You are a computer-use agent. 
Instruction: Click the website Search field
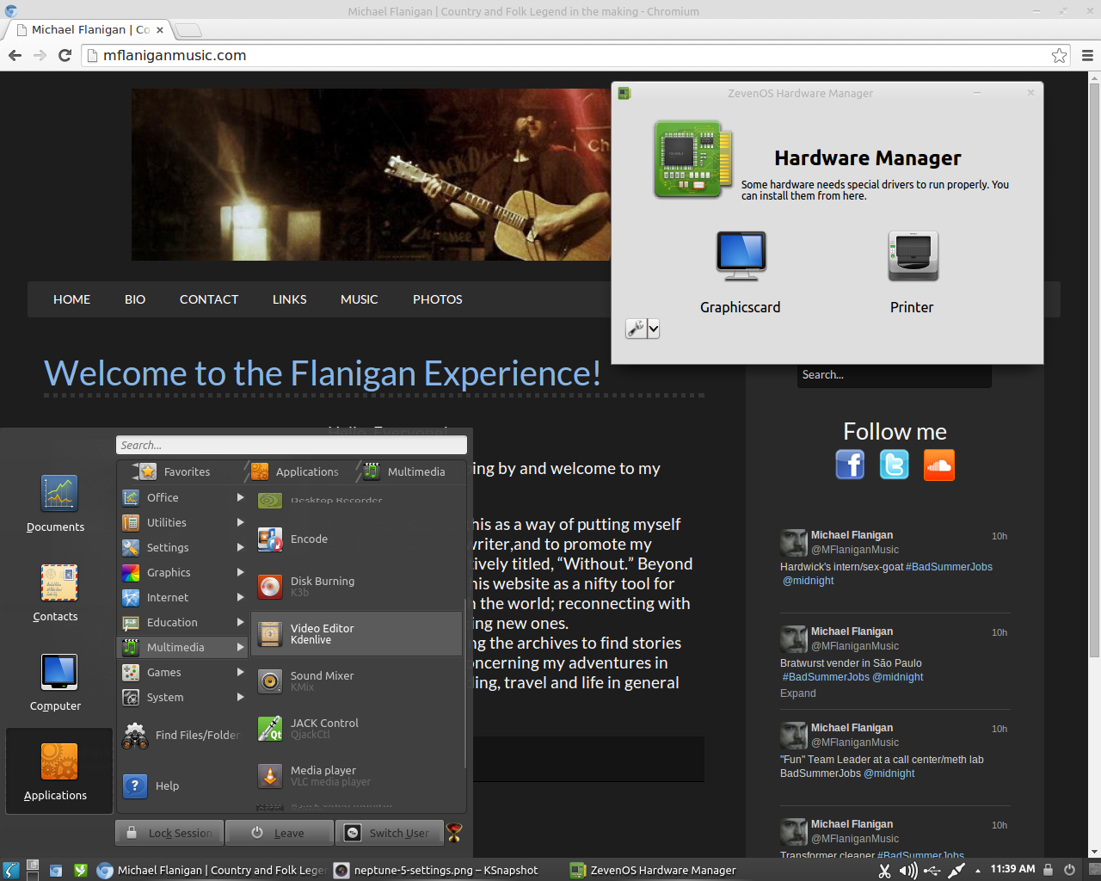point(894,375)
